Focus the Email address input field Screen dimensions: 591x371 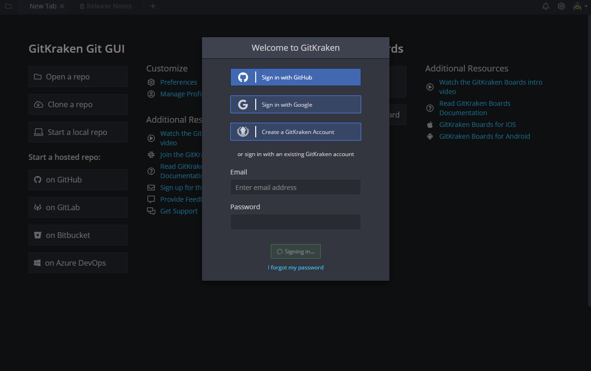click(x=296, y=187)
